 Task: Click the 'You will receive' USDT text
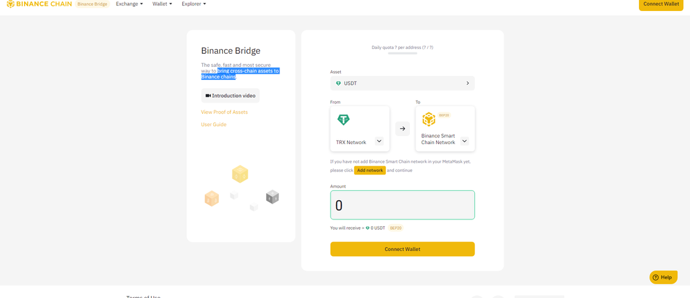click(x=357, y=228)
